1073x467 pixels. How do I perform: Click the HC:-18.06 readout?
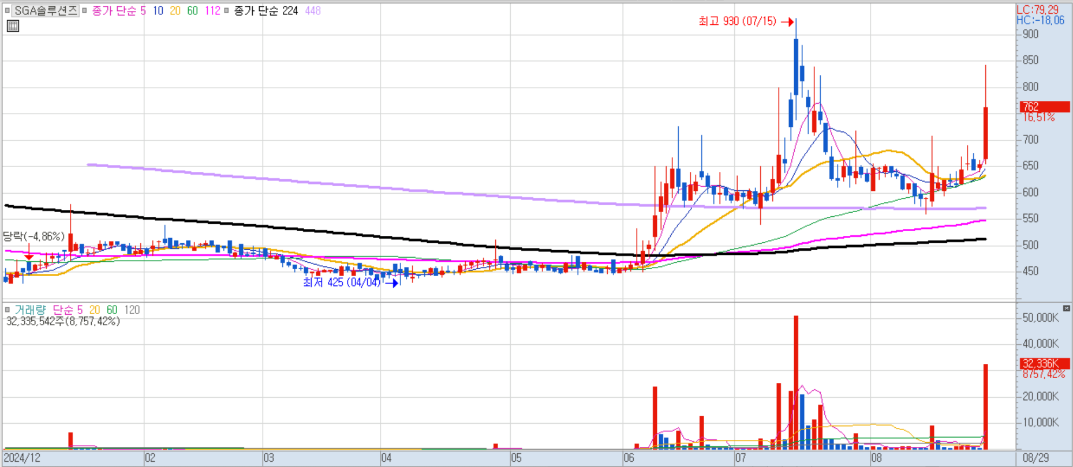coord(1040,20)
